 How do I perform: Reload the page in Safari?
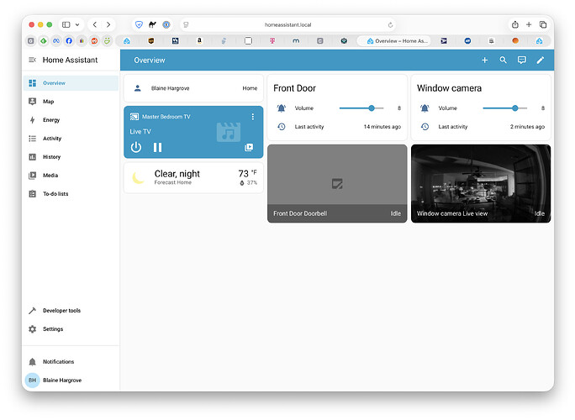click(390, 25)
